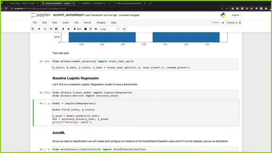Open the Cell menu
The image size is (272, 153).
click(x=76, y=23)
